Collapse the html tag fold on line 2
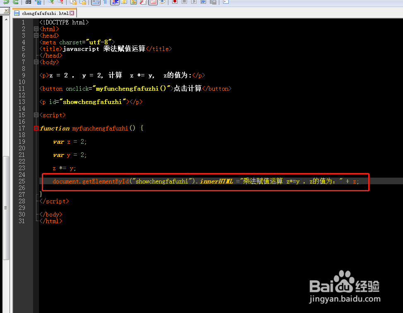The image size is (403, 313). [36, 29]
